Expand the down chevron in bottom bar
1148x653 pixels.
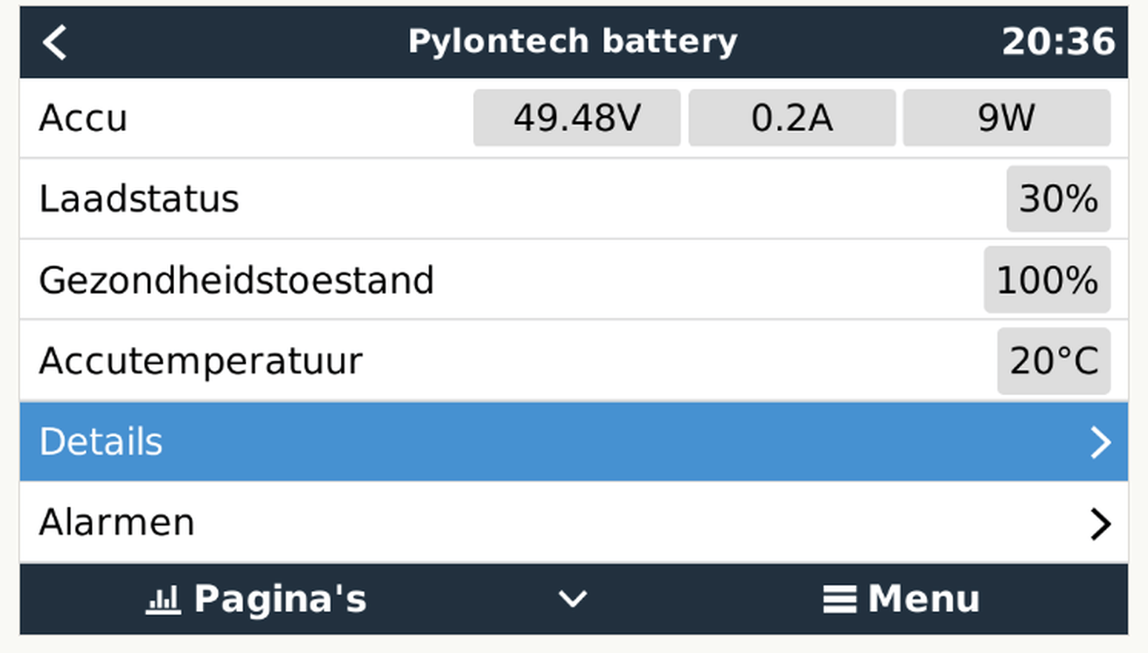coord(574,600)
